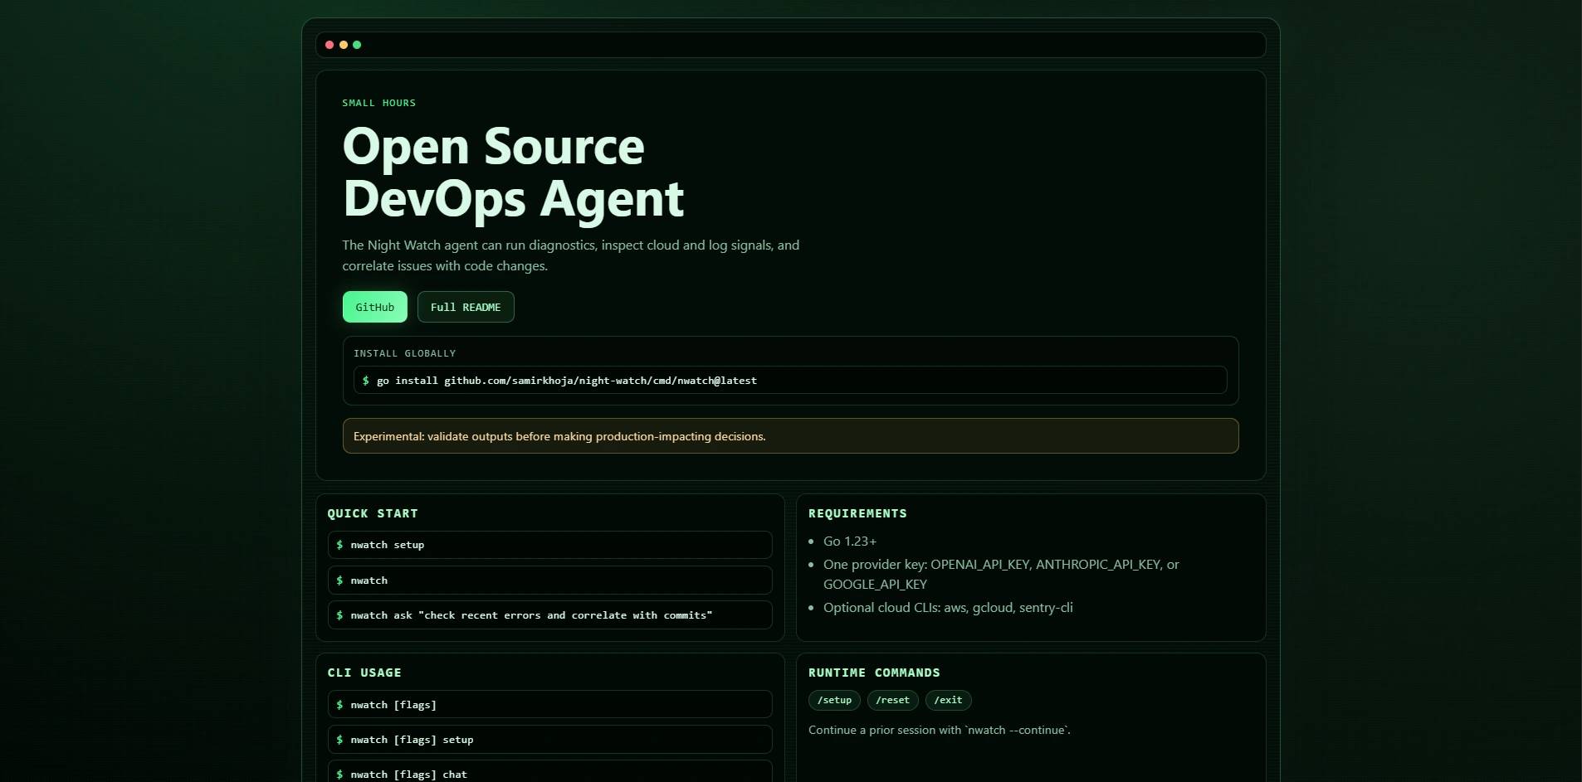Viewport: 1582px width, 782px height.
Task: Select the /reset runtime command chip
Action: (892, 700)
